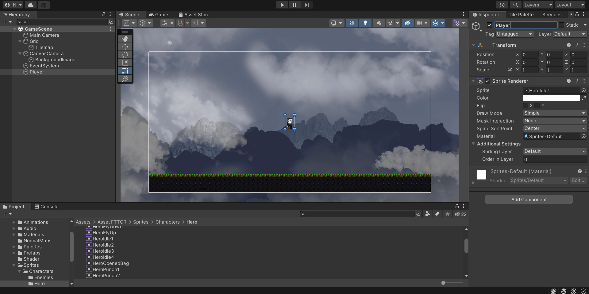Select the Hand (View) tool
This screenshot has width=589, height=294.
125,39
